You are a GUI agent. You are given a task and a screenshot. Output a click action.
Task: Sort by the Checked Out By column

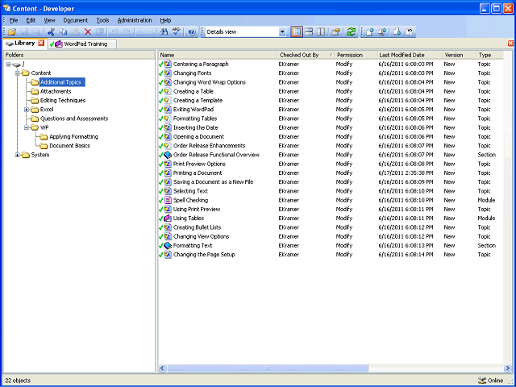point(306,55)
